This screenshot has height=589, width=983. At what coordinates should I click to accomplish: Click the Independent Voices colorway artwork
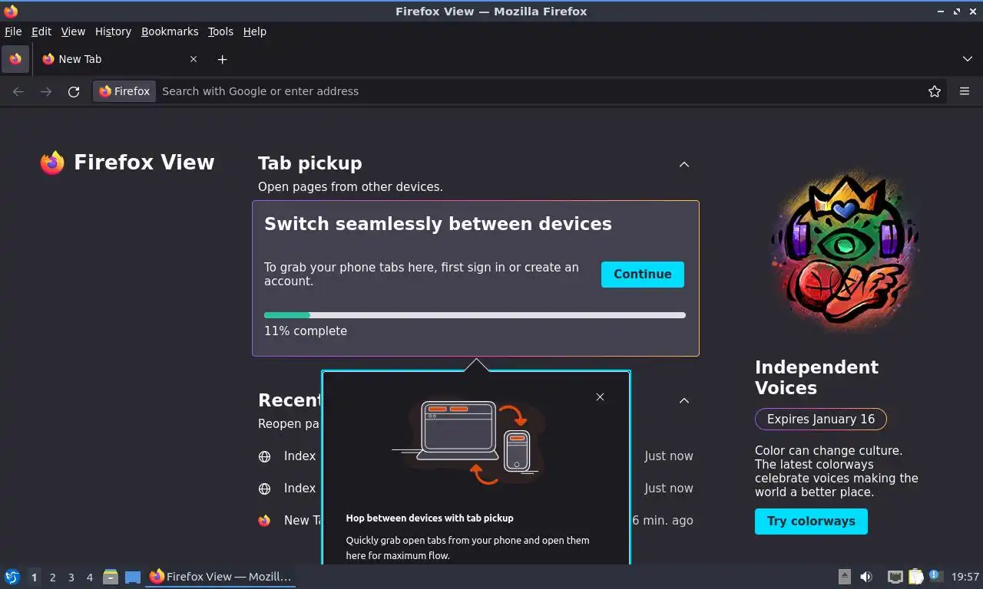click(845, 251)
